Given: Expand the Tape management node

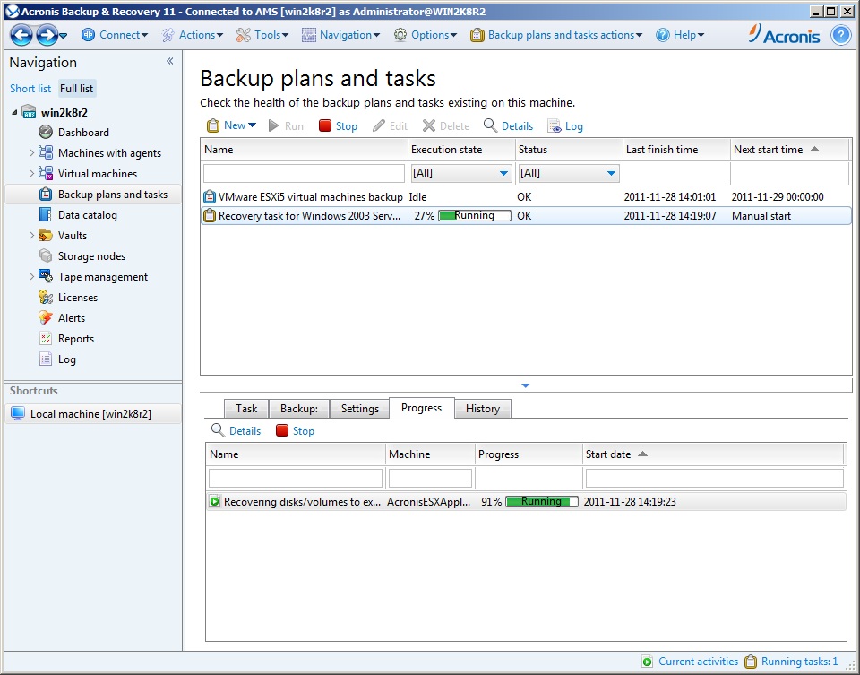Looking at the screenshot, I should (31, 277).
